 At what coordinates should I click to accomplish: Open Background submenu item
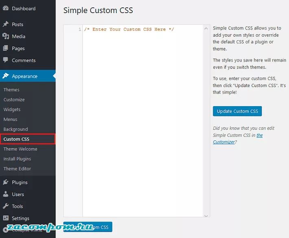pyautogui.click(x=15, y=129)
